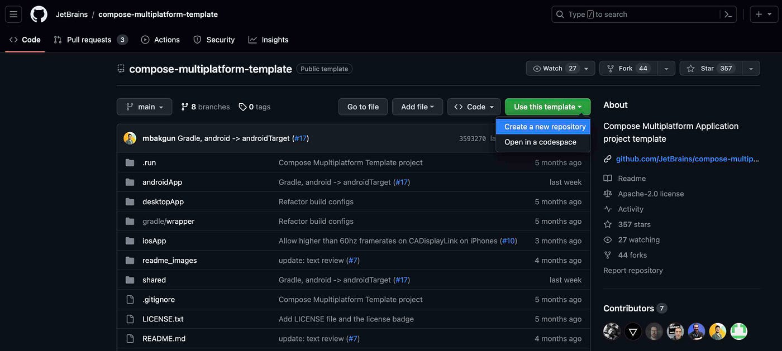Open the Contributors heading link
The image size is (782, 351).
click(628, 308)
